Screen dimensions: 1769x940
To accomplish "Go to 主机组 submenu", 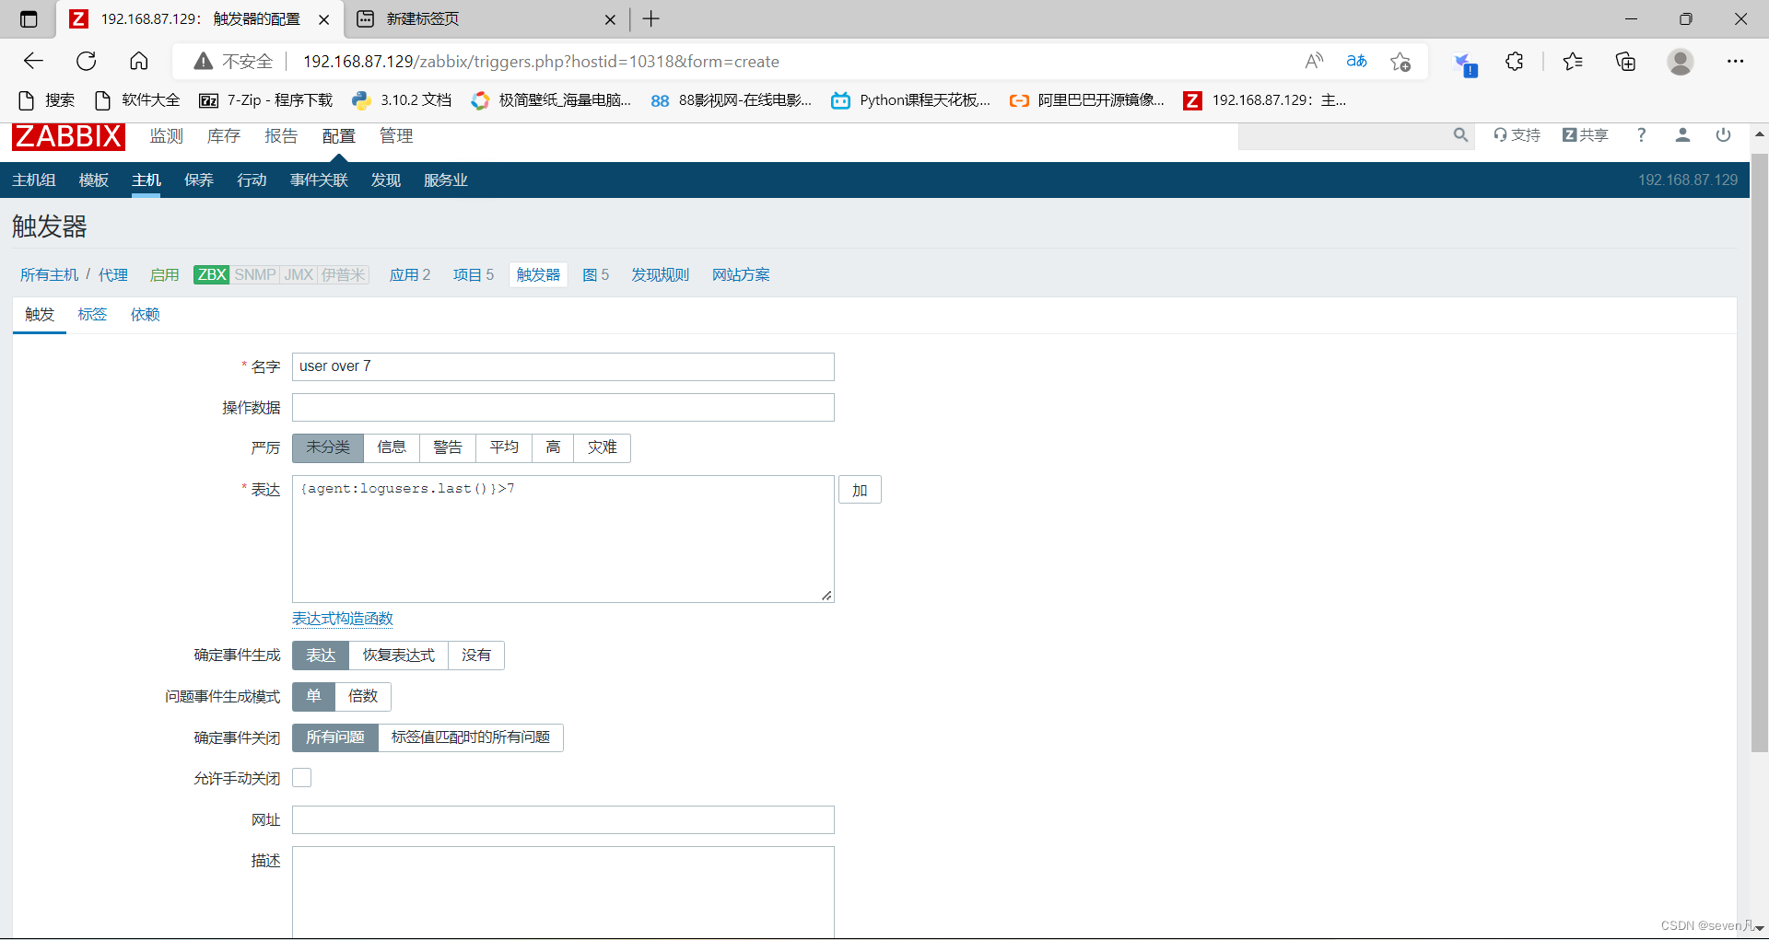I will tap(34, 180).
